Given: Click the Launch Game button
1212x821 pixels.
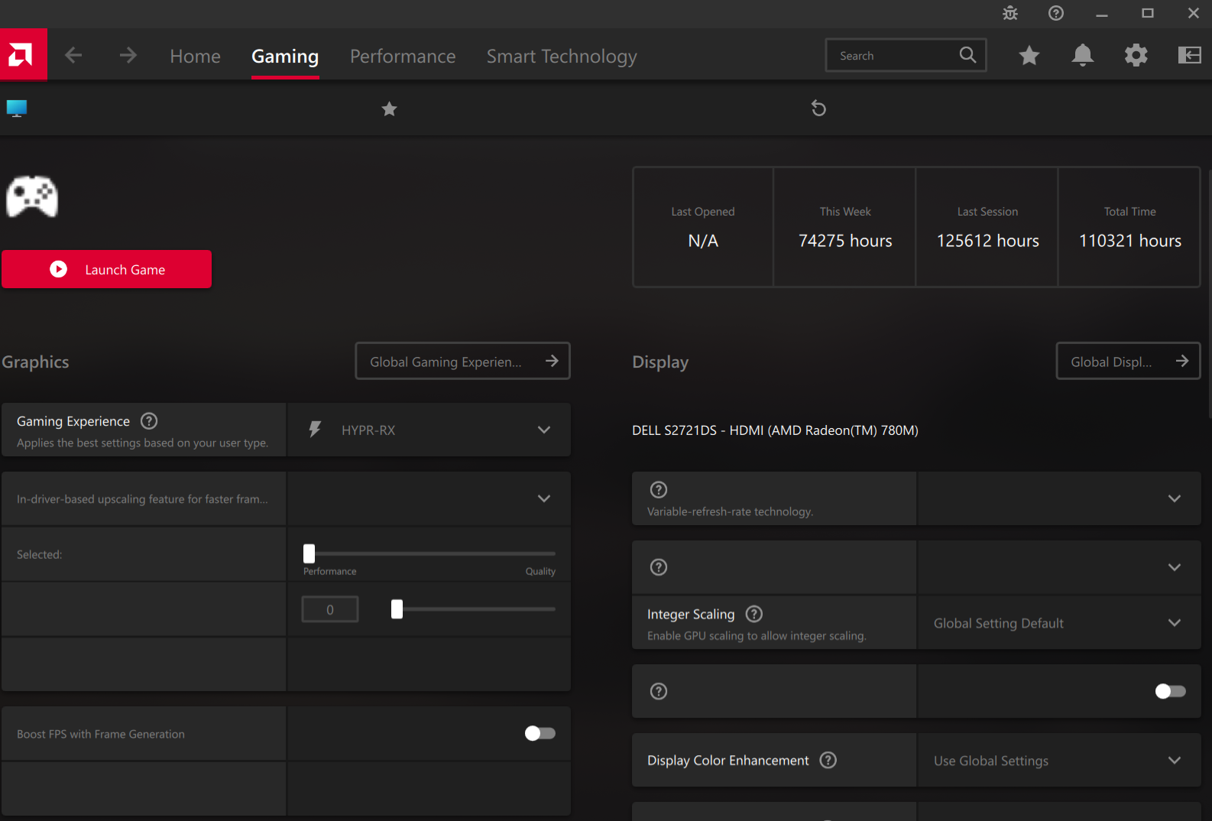Looking at the screenshot, I should pyautogui.click(x=107, y=269).
